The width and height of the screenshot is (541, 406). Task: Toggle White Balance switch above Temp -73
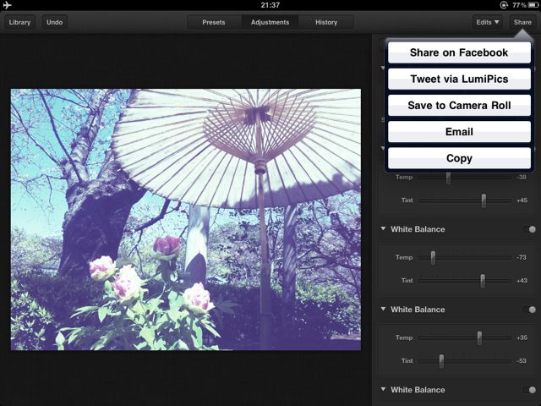point(530,229)
